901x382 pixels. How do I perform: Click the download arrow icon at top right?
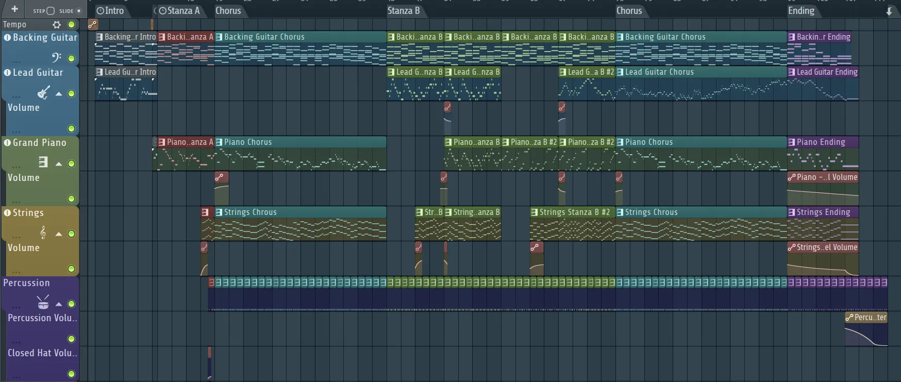[x=889, y=11]
